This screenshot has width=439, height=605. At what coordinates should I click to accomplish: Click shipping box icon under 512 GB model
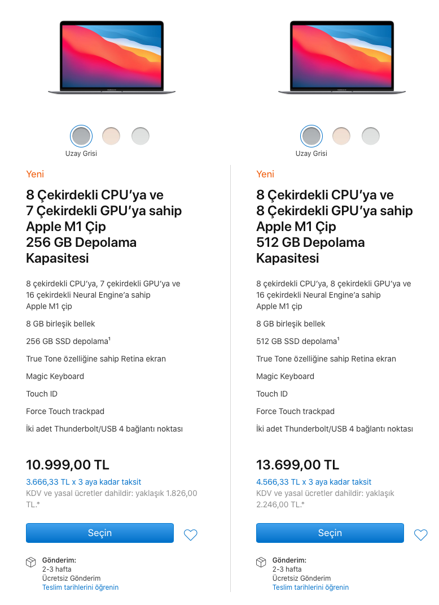261,563
